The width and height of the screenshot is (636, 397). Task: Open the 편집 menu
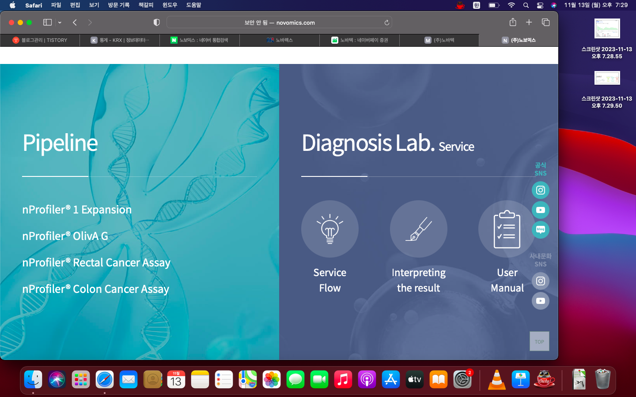(x=75, y=5)
